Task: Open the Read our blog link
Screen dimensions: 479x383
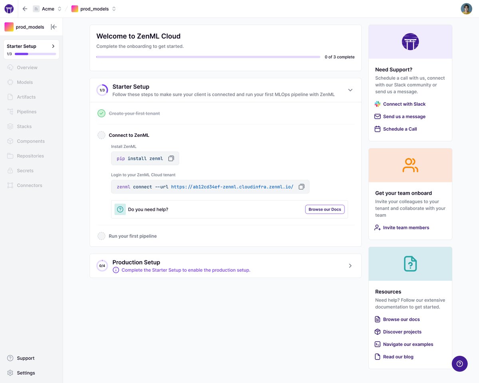Action: [x=398, y=357]
